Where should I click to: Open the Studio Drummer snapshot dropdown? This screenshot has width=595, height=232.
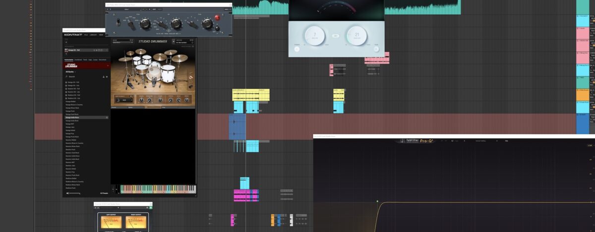[x=185, y=42]
